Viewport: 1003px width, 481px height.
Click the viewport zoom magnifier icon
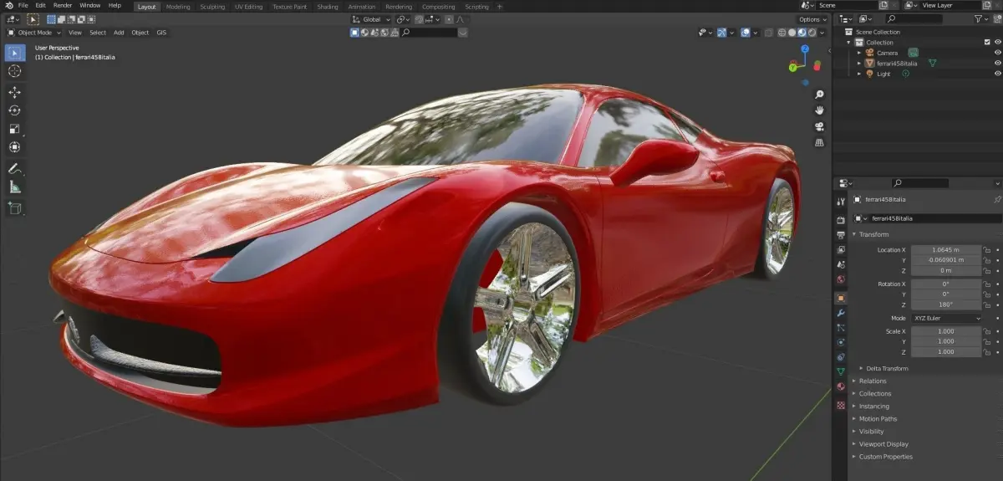820,95
